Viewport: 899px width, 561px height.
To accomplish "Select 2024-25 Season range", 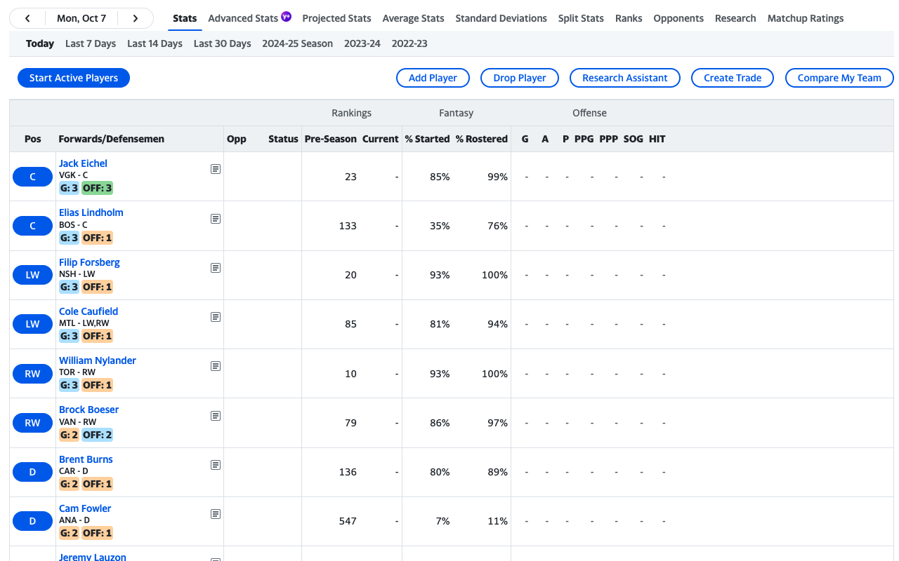I will 297,43.
